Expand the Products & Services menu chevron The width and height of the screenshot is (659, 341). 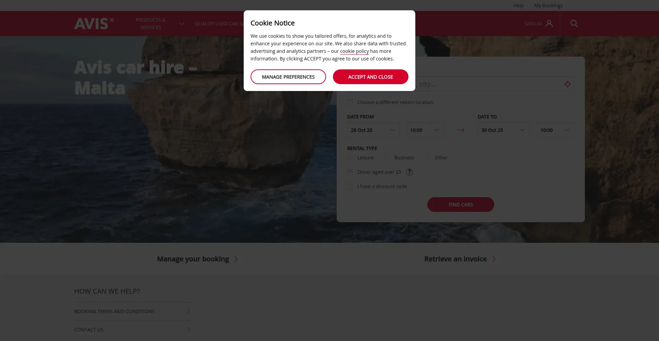click(x=182, y=24)
